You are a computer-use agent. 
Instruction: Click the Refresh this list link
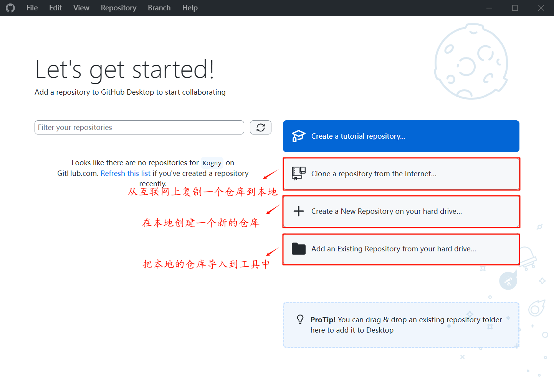pos(126,173)
